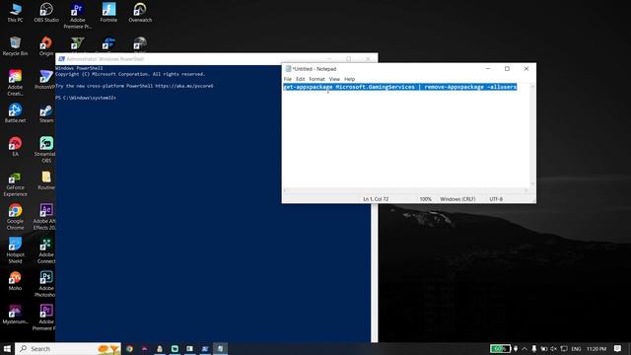Click Notepad's vertical scrollbar

(532, 135)
